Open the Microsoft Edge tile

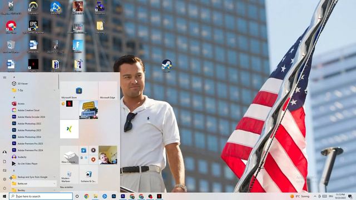[108, 91]
